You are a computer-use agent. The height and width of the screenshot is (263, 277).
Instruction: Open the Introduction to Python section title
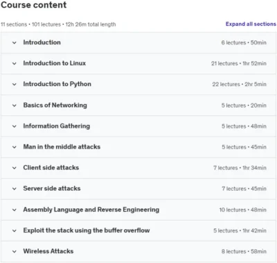[57, 84]
